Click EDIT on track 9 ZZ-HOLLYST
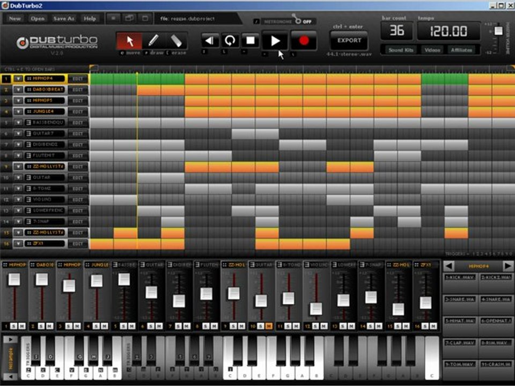Screen dimensions: 515x386 point(77,167)
